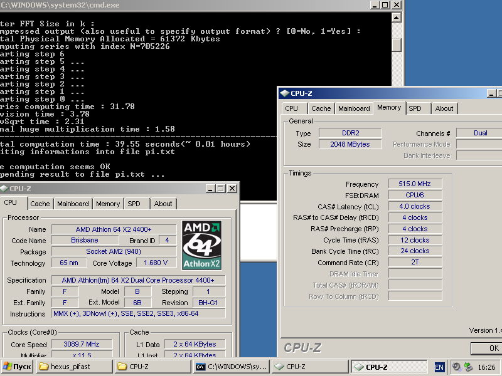Viewport: 502px width, 376px height.
Task: Minimize the cmd.exe window
Action: pos(375,5)
